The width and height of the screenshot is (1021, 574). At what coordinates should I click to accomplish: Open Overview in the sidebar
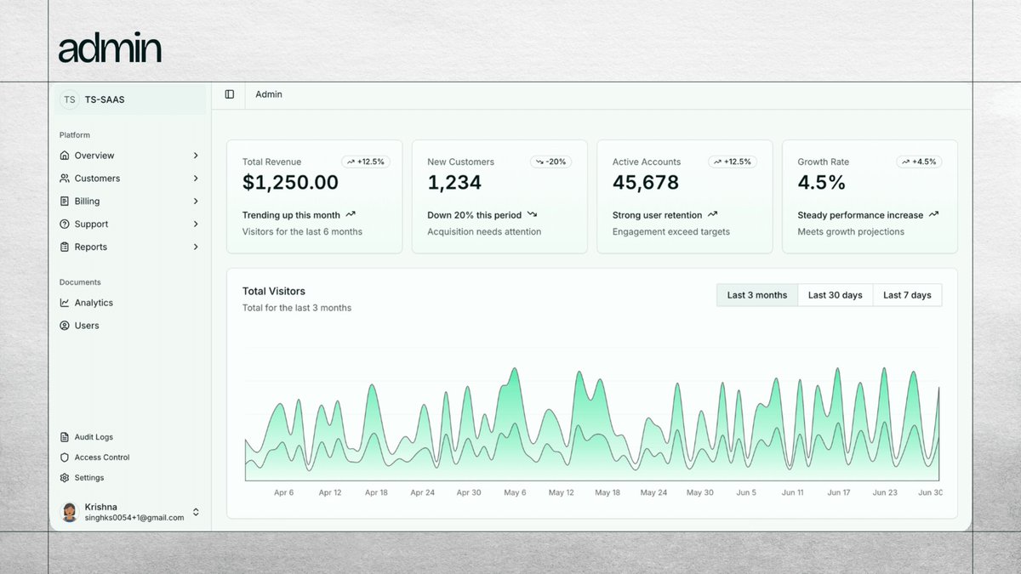tap(130, 156)
